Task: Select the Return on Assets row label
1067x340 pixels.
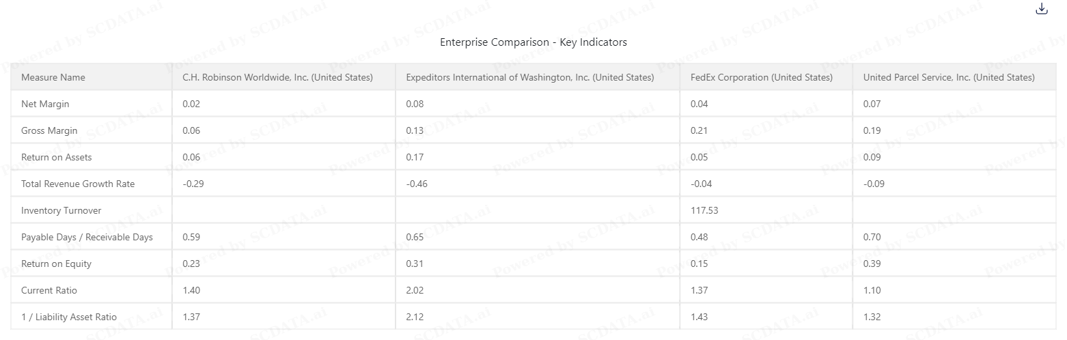Action: tap(56, 157)
